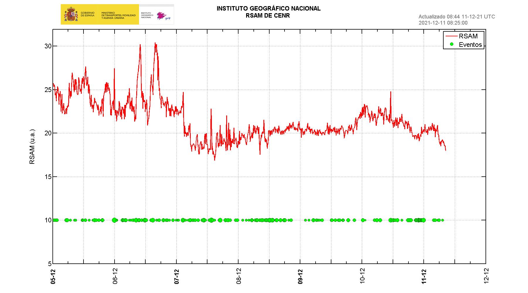Select the RSAM label in the legend
The width and height of the screenshot is (528, 293).
pyautogui.click(x=468, y=36)
